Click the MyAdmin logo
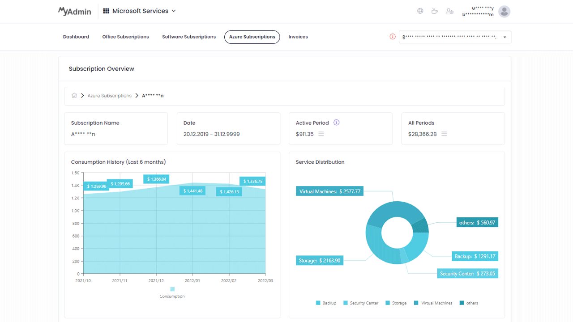Screen dimensions: 573x322 point(74,11)
